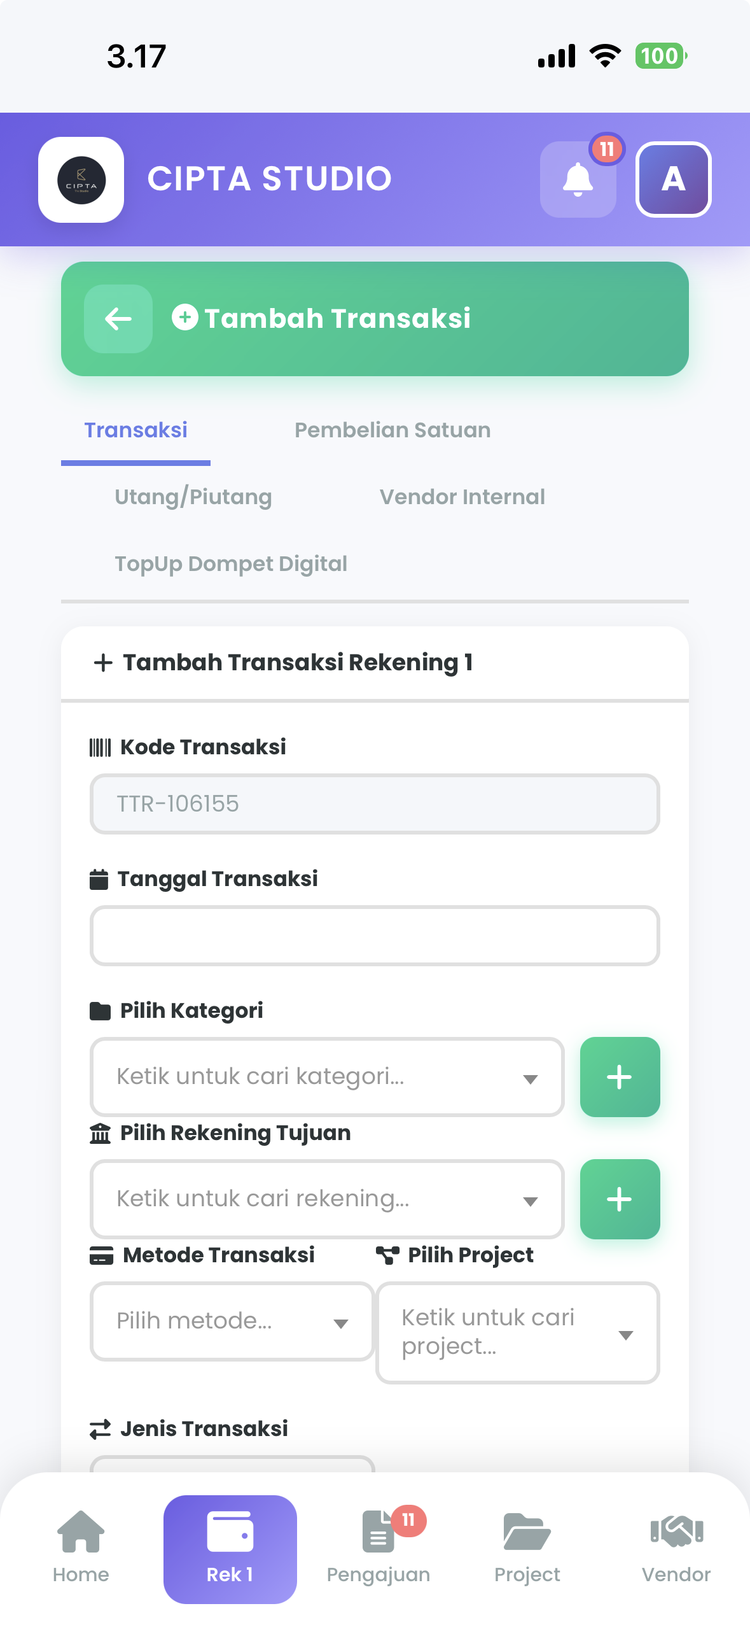750x1627 pixels.
Task: Go to Home in bottom navigation
Action: point(81,1548)
